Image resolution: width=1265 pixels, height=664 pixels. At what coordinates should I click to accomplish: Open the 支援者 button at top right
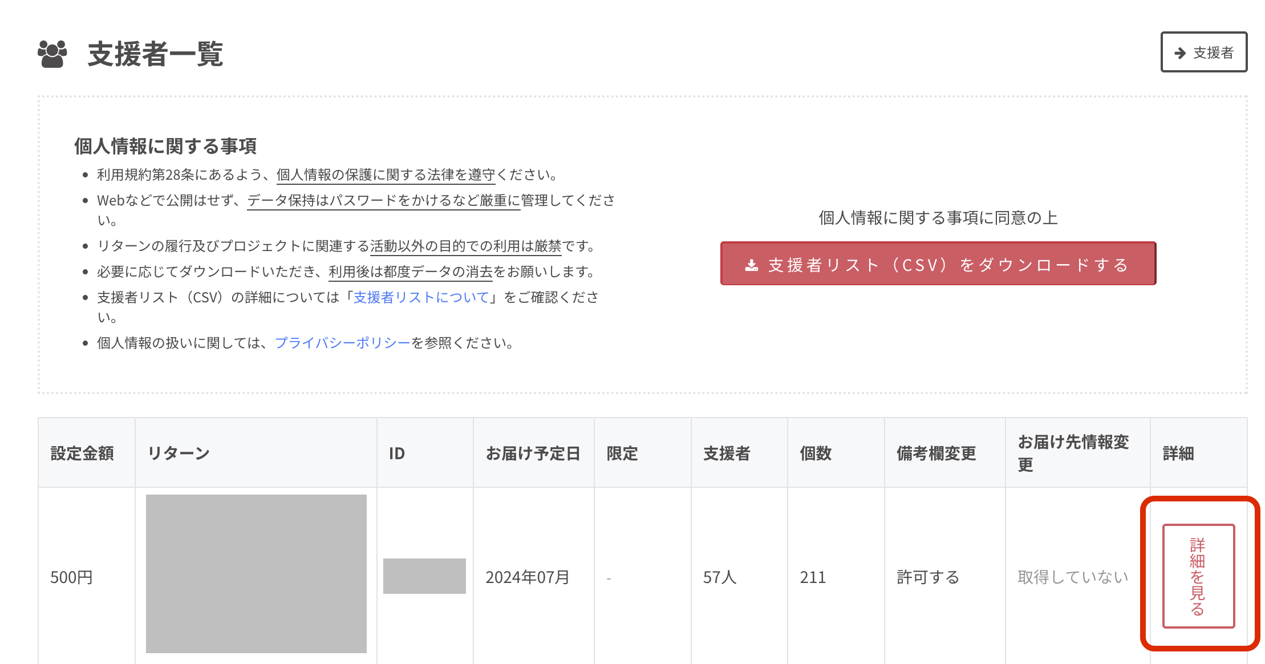pos(1203,52)
